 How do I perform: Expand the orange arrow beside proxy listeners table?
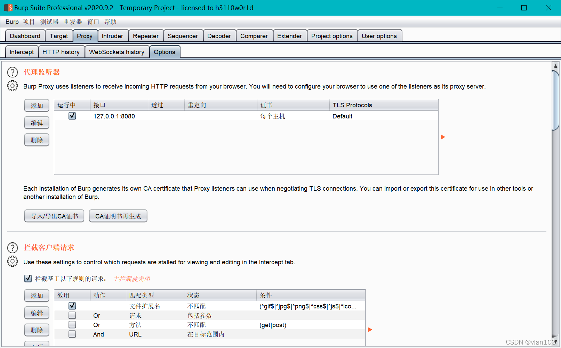click(x=443, y=137)
